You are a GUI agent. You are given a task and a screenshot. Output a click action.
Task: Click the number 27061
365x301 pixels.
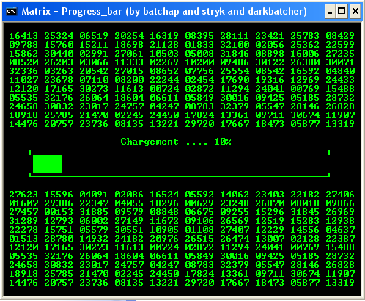pyautogui.click(x=129, y=54)
